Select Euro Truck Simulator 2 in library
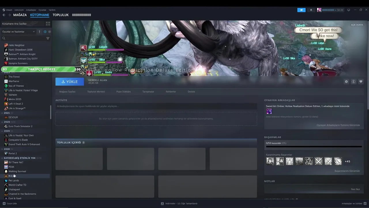 pos(20,126)
